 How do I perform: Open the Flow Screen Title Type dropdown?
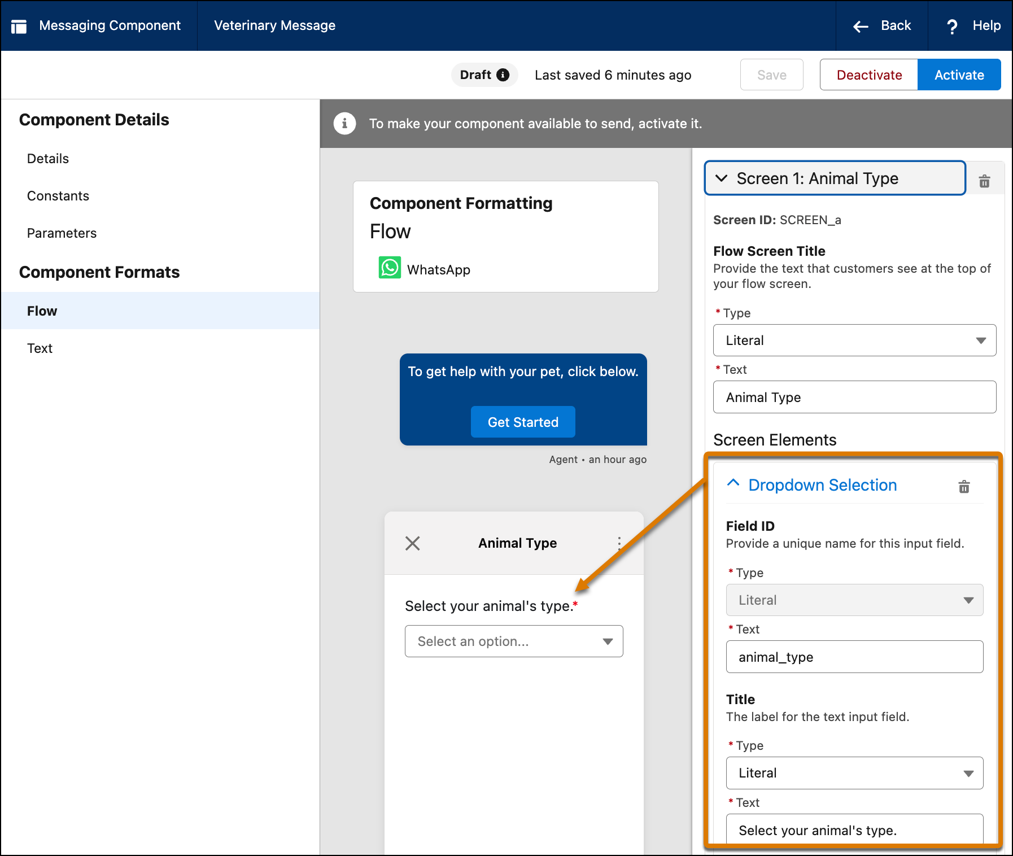tap(854, 340)
